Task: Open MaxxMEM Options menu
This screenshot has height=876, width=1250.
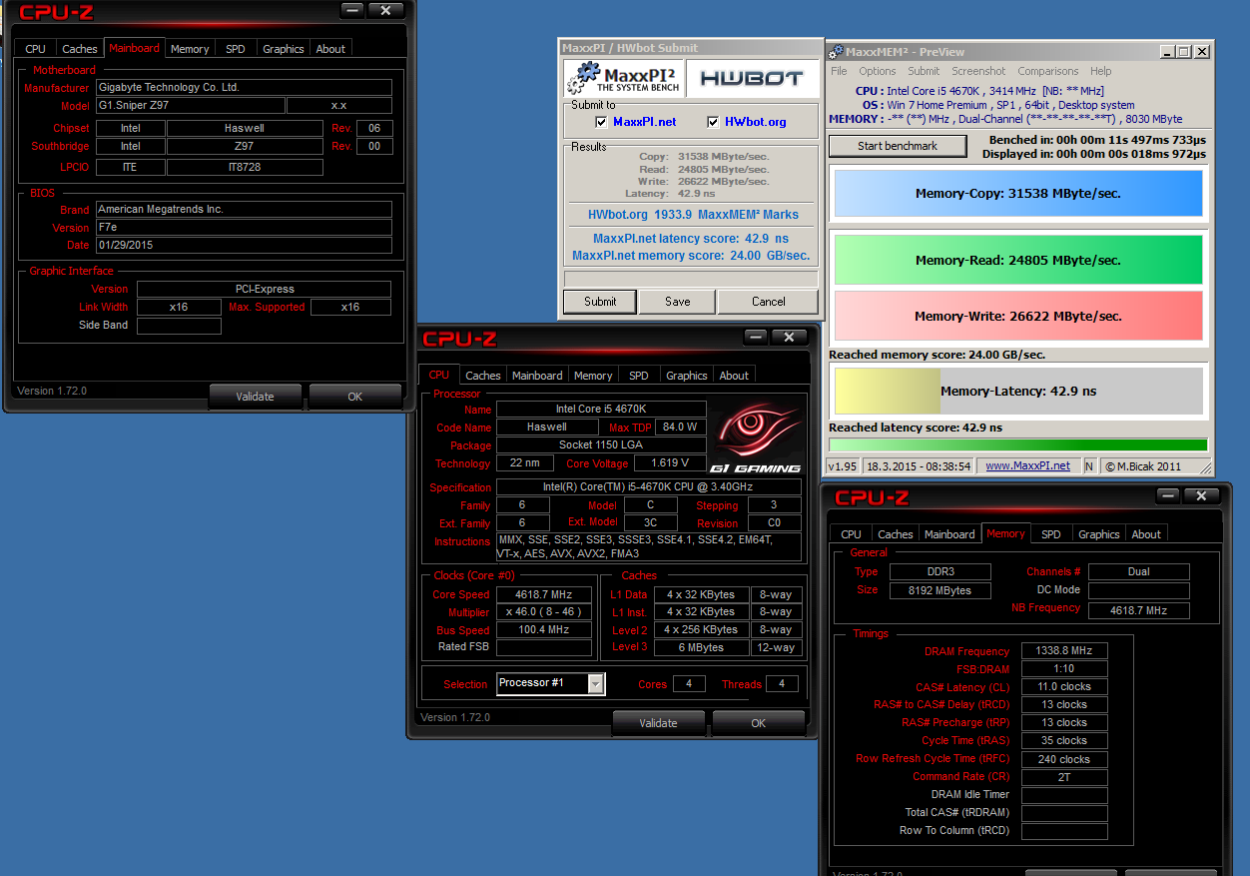Action: pyautogui.click(x=877, y=71)
